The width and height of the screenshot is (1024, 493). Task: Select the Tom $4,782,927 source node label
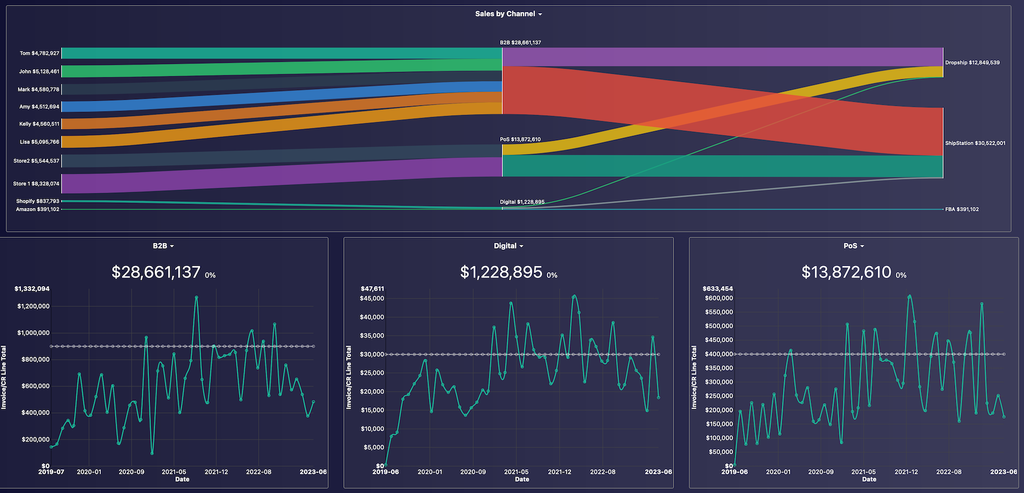[39, 53]
